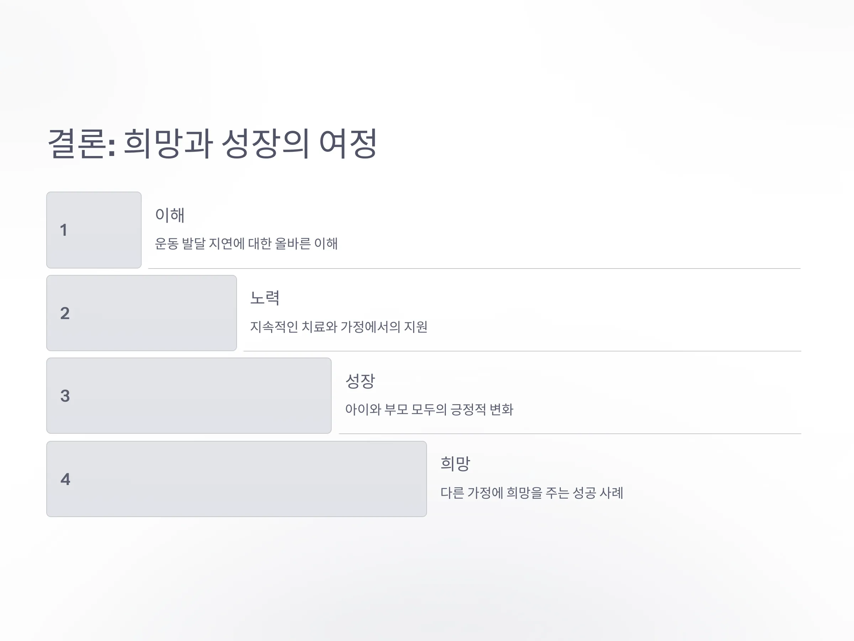Click the divider line under 성장 section

(x=570, y=433)
